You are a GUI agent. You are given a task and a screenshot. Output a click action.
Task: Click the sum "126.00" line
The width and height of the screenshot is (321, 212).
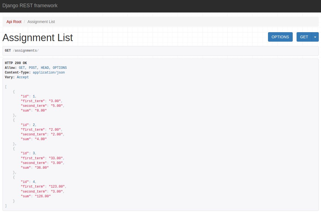(x=36, y=196)
